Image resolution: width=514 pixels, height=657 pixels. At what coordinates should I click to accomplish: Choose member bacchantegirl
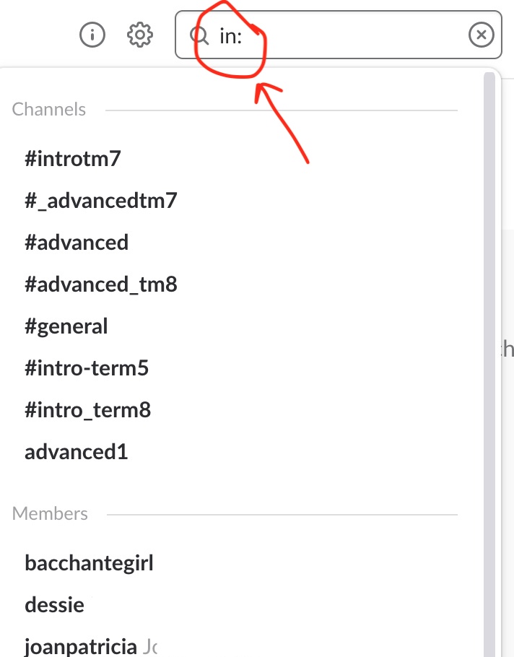[89, 562]
